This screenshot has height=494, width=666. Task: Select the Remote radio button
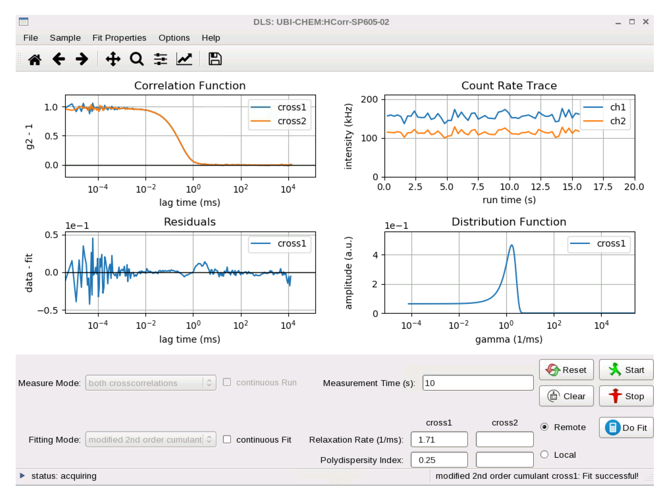[x=544, y=427]
